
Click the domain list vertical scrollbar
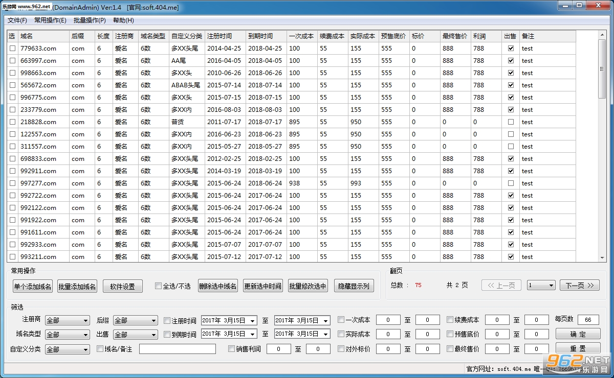(602, 146)
